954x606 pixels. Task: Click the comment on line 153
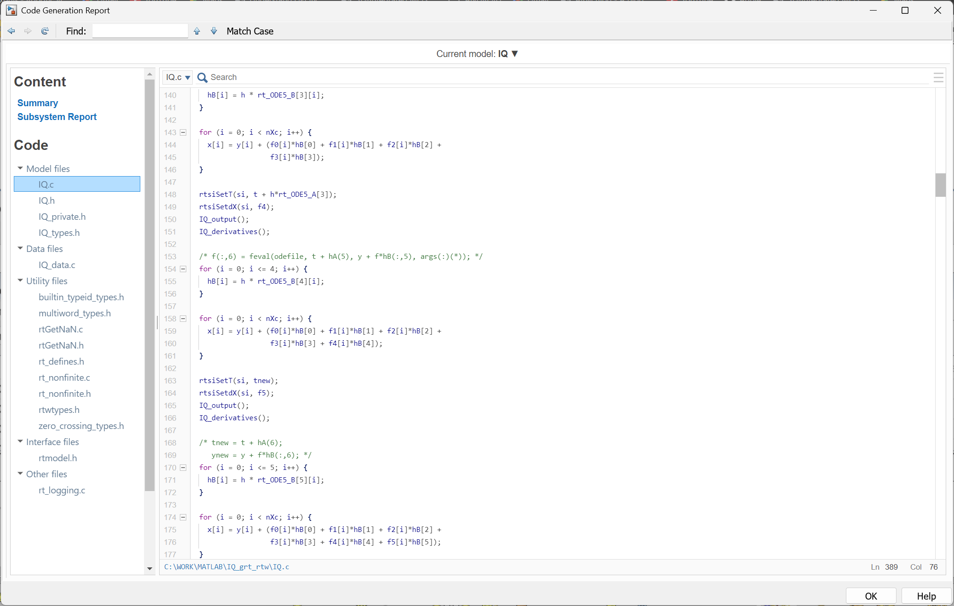coord(341,257)
